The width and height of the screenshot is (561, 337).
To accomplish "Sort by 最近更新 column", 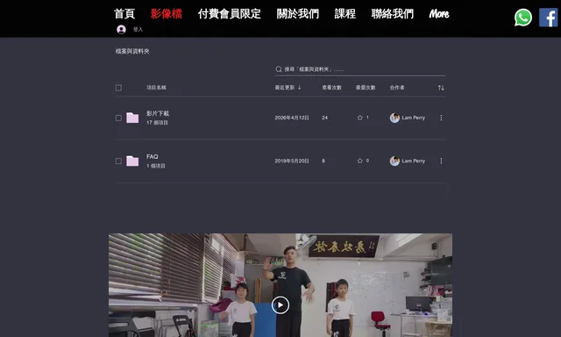I will 288,88.
